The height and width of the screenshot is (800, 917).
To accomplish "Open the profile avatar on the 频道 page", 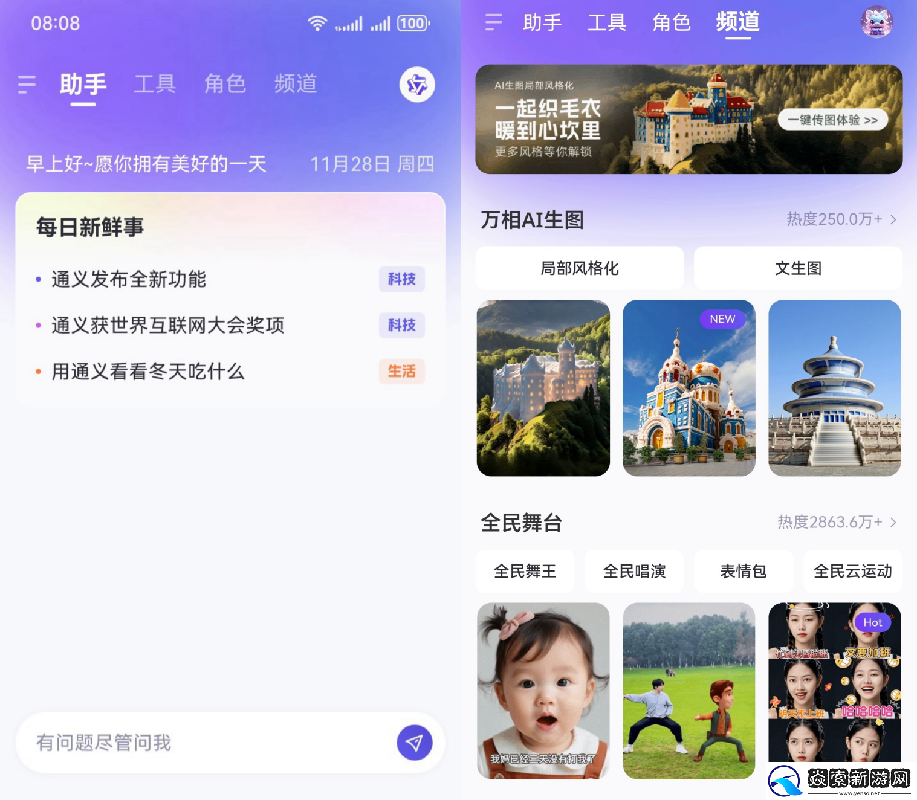I will (x=876, y=22).
